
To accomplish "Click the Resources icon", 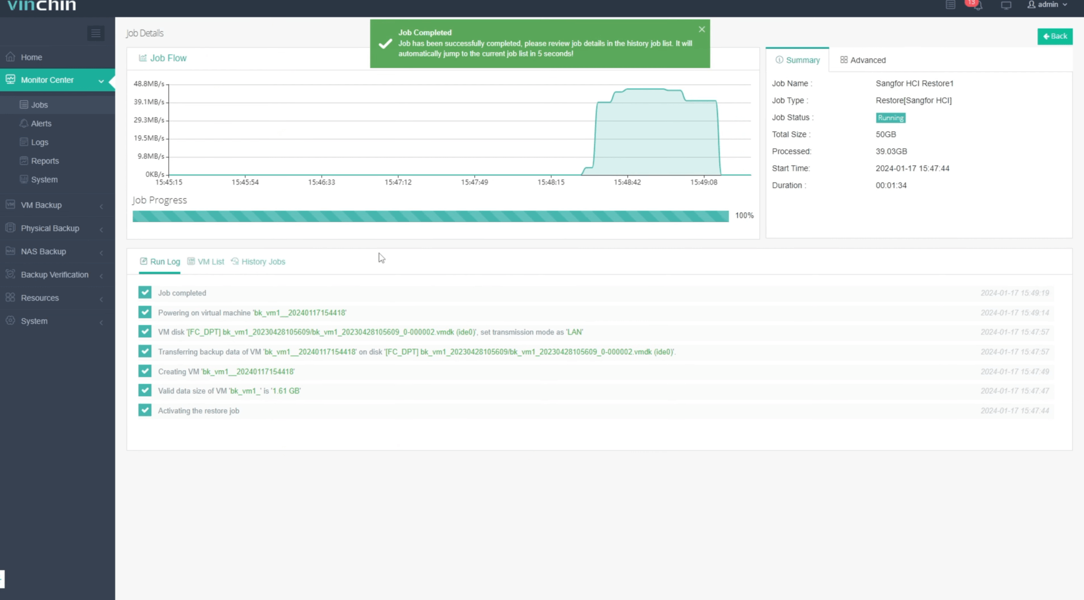I will [x=10, y=297].
